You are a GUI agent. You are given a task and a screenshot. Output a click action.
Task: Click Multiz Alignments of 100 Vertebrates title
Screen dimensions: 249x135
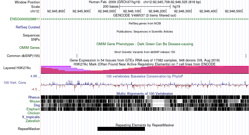[x=145, y=94]
